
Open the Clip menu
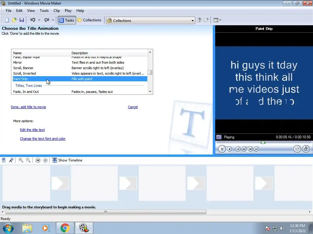tap(57, 11)
